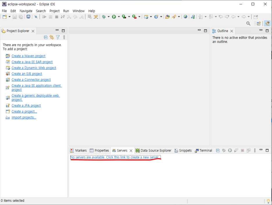This screenshot has width=272, height=205.
Task: Switch to the Data Source Explorer tab
Action: [153, 151]
